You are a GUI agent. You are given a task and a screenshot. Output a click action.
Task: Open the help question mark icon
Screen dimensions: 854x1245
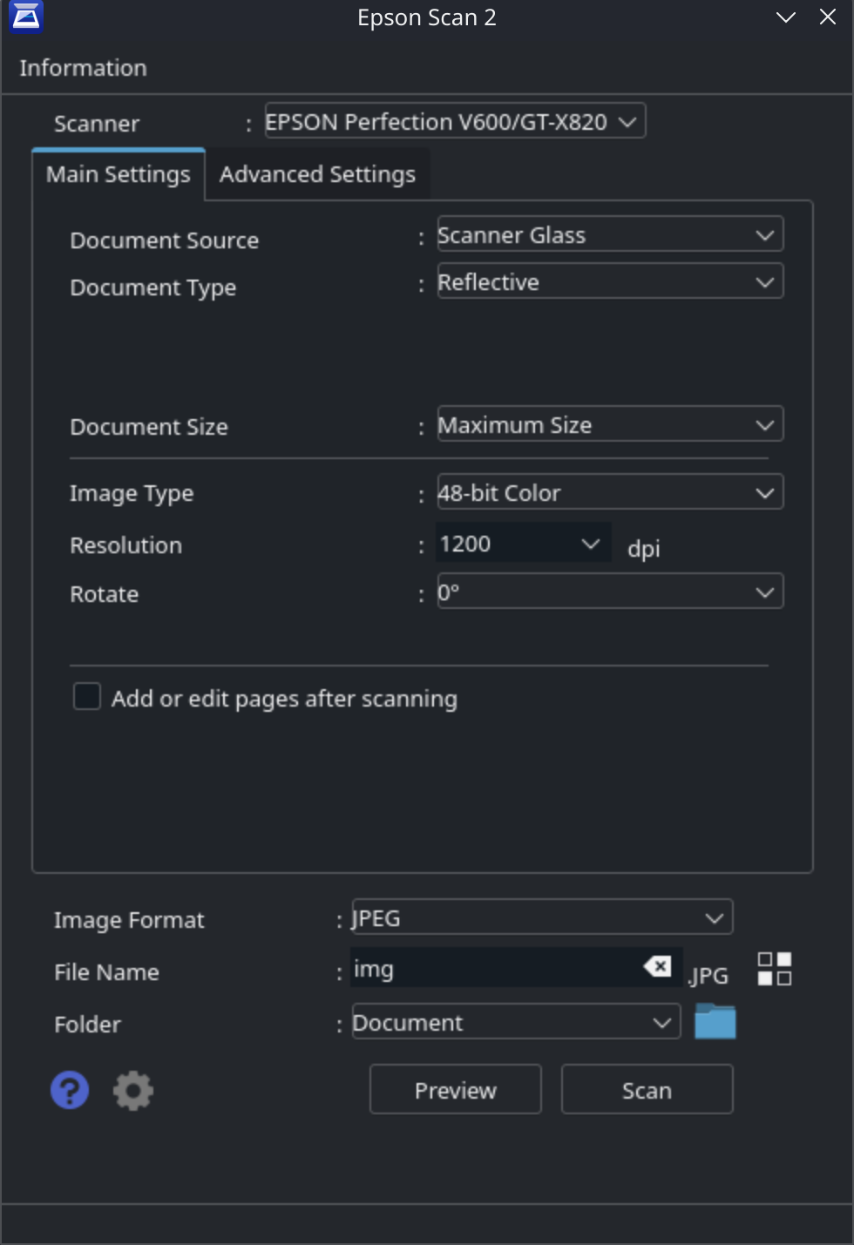70,1090
